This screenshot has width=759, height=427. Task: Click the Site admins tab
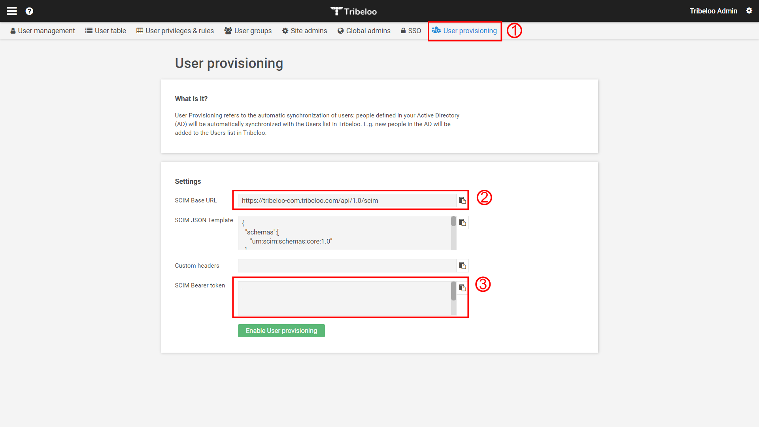(305, 30)
